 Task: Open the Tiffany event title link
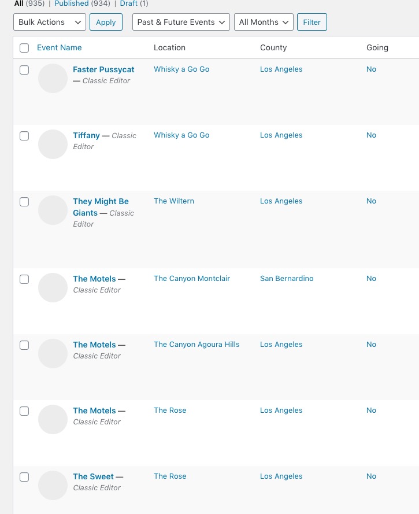[x=86, y=135]
